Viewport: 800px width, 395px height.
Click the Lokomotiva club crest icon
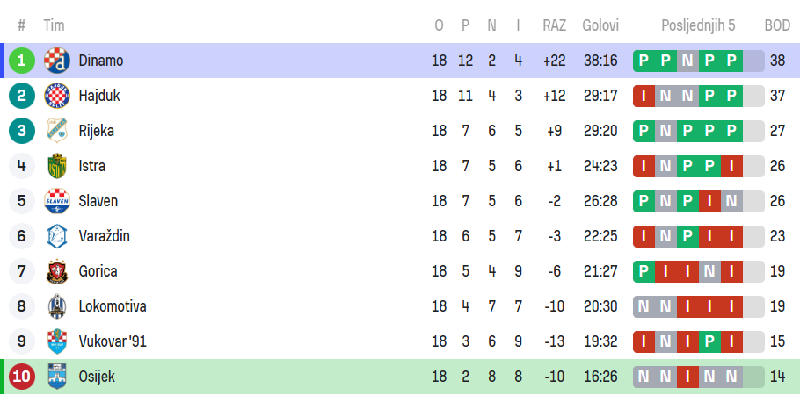point(57,306)
